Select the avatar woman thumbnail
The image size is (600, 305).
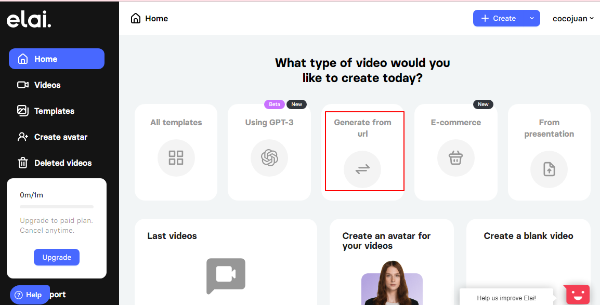(x=392, y=286)
